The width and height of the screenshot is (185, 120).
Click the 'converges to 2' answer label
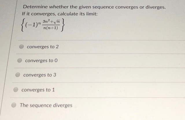tap(43, 47)
